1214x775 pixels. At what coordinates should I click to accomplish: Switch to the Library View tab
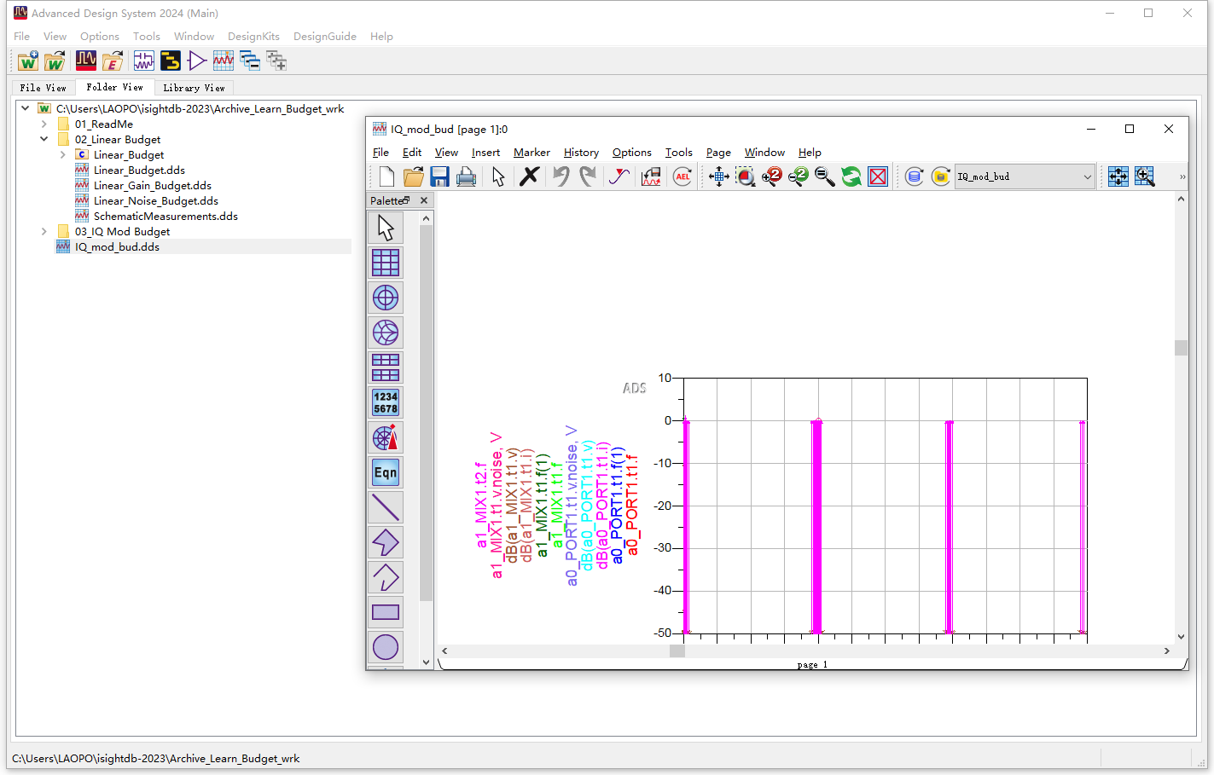194,88
